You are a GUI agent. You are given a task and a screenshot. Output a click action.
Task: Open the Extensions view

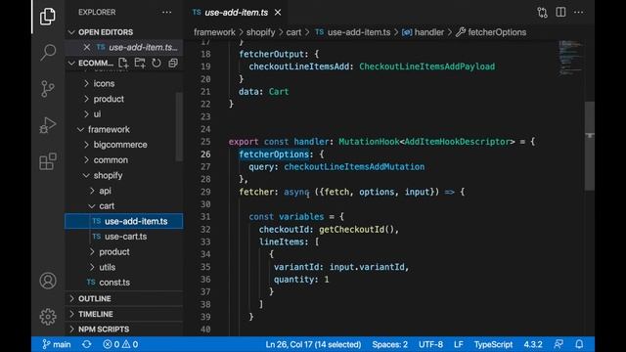[48, 161]
